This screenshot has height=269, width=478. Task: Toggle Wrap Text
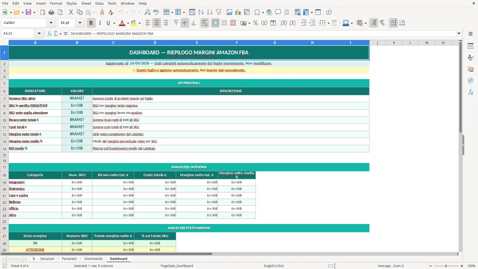(x=204, y=23)
